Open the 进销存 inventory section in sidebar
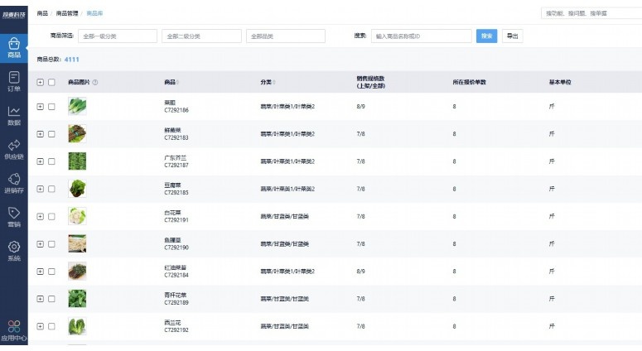 pos(14,184)
